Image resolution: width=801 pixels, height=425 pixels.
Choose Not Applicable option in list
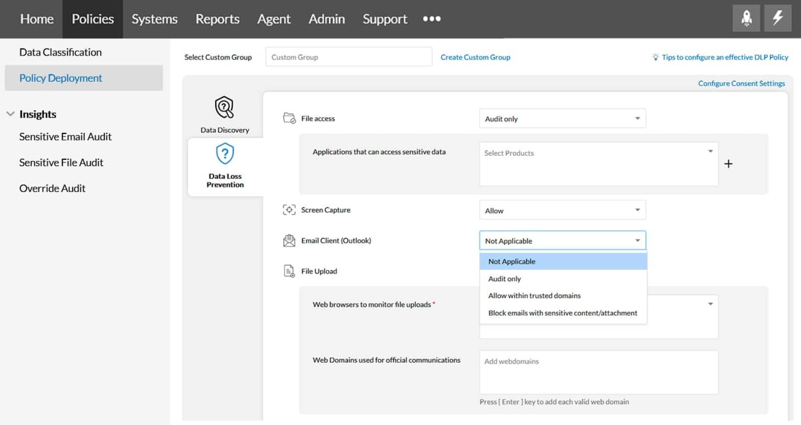click(x=563, y=261)
